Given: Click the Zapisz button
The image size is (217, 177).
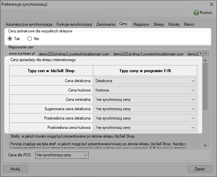Looking at the screenshot, I should [x=200, y=169].
